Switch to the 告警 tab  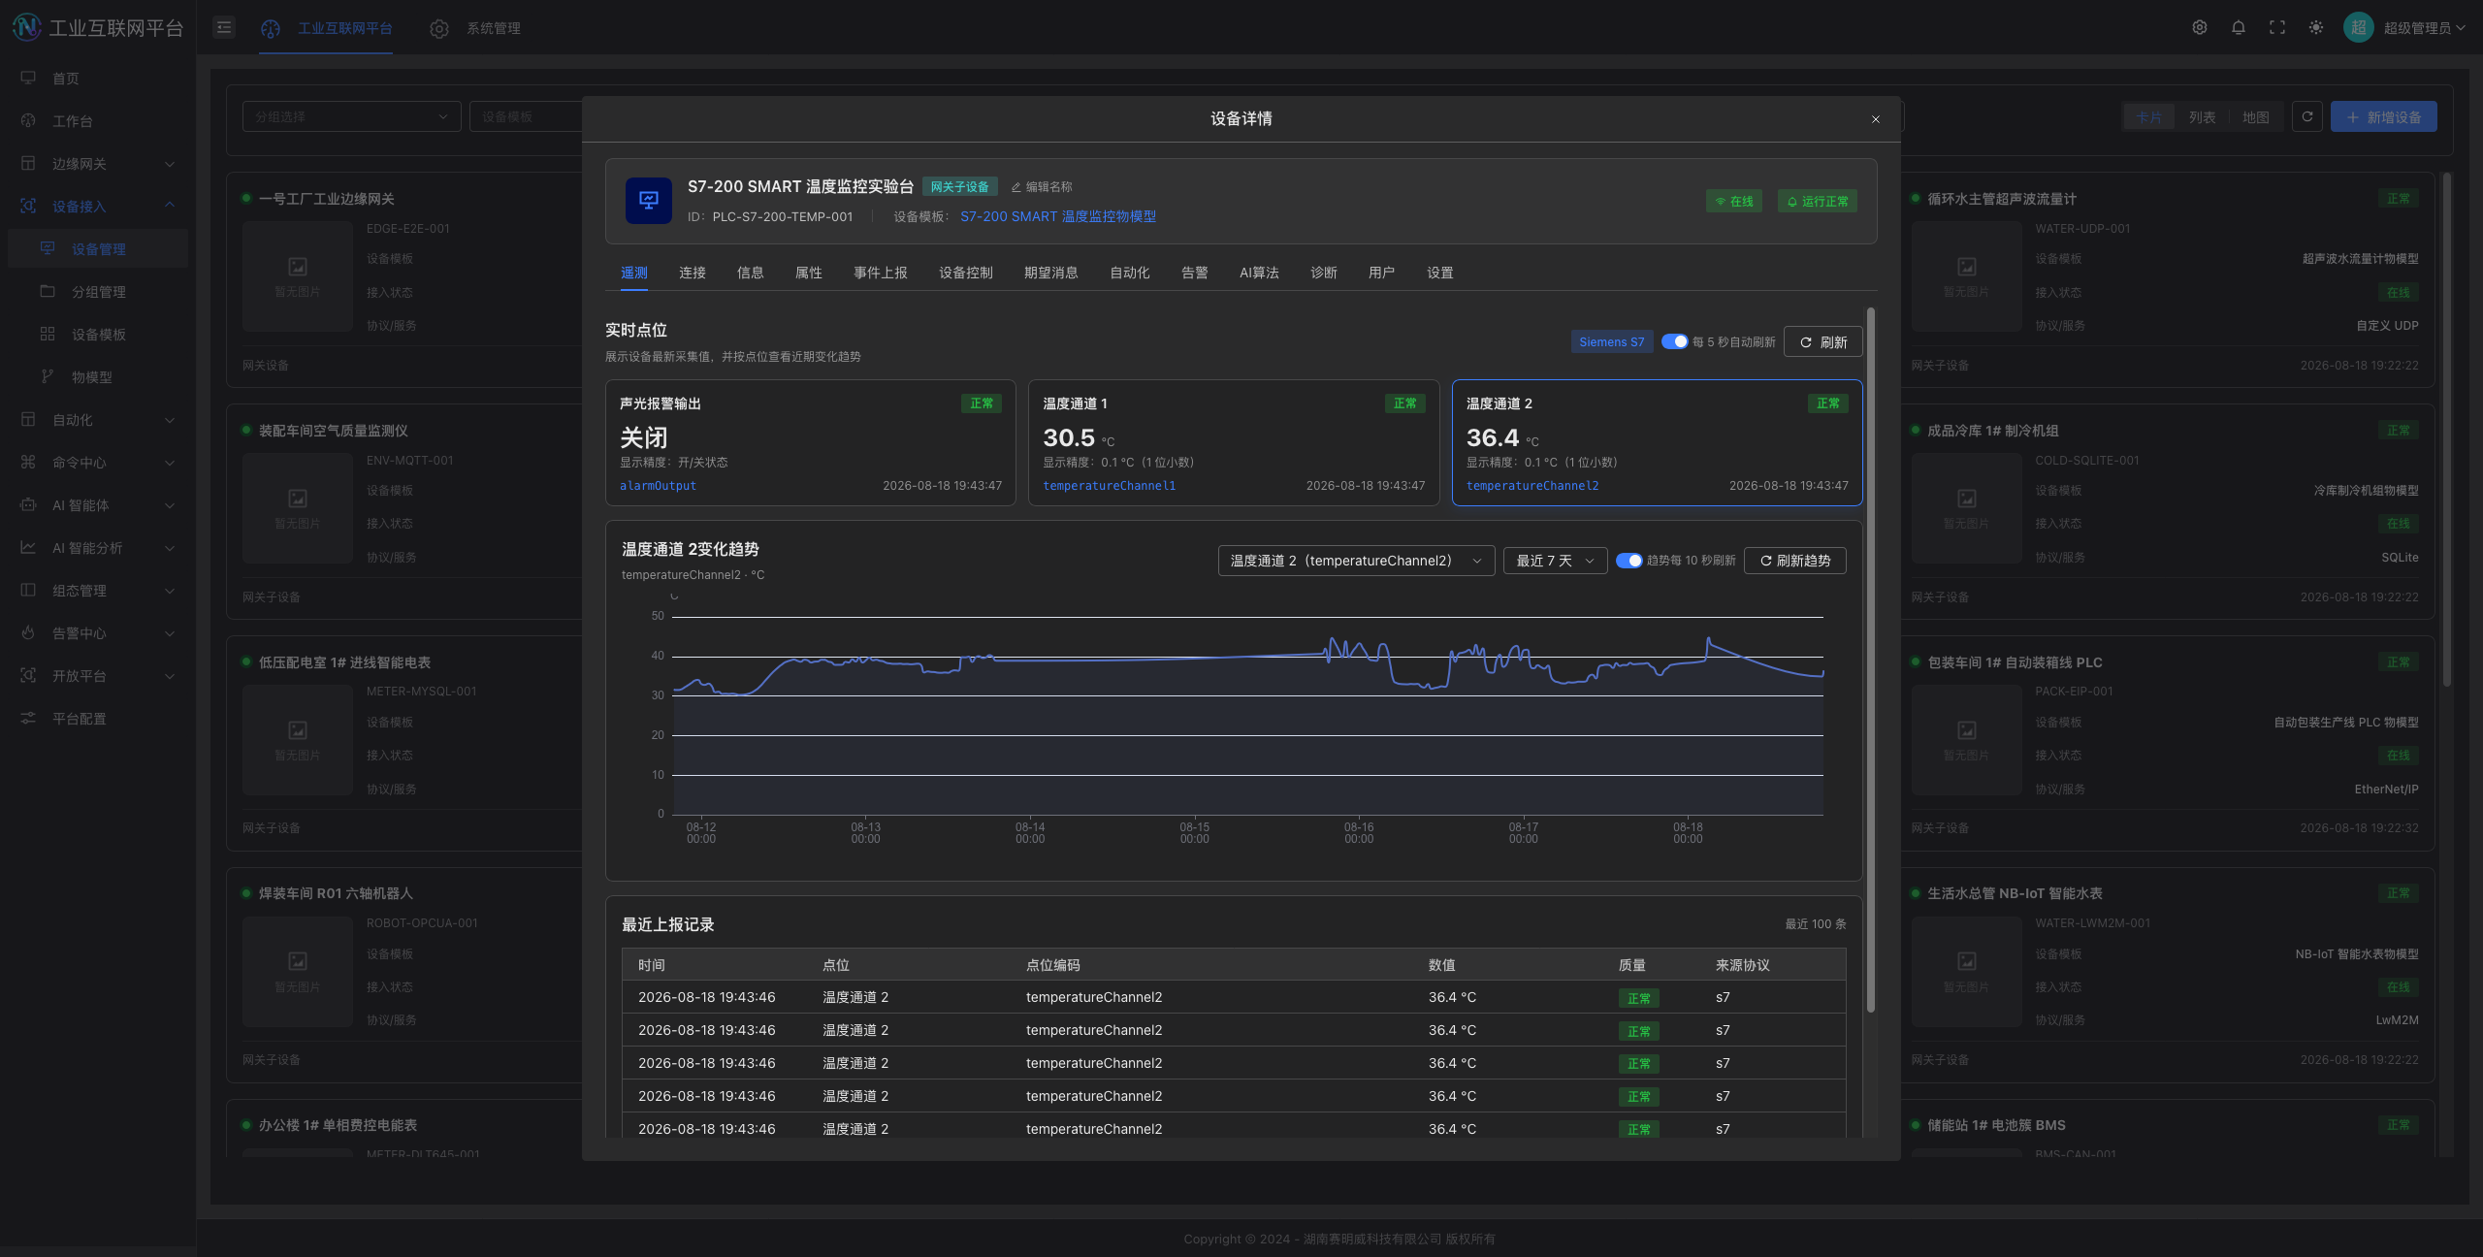click(x=1195, y=273)
